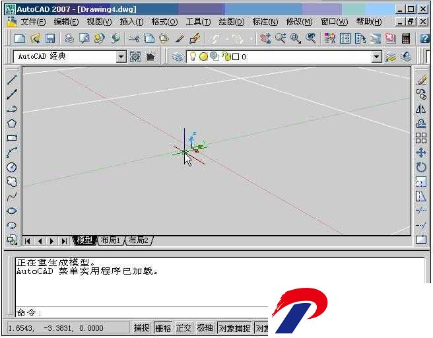
Task: Select the Array modify tool
Action: (x=421, y=138)
